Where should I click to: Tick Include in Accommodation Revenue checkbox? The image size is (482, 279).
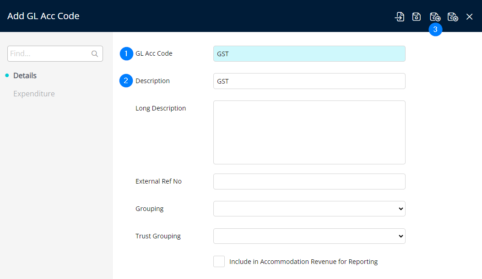click(219, 262)
